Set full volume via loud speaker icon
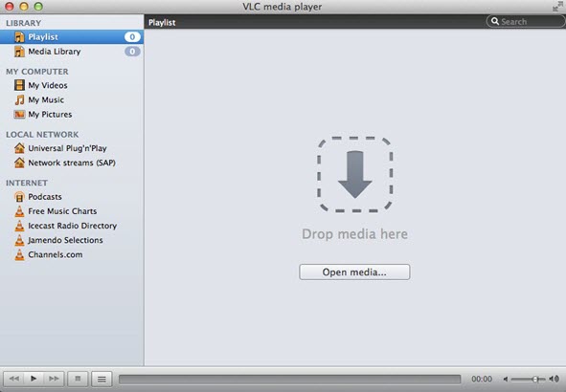This screenshot has height=392, width=566. 555,379
